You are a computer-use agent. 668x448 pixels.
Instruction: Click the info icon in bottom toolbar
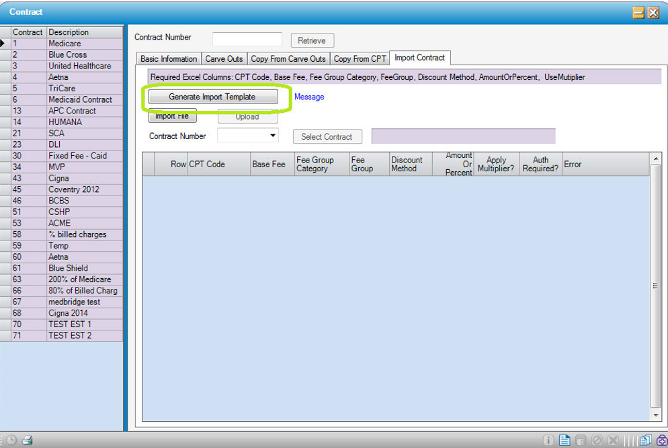click(548, 441)
